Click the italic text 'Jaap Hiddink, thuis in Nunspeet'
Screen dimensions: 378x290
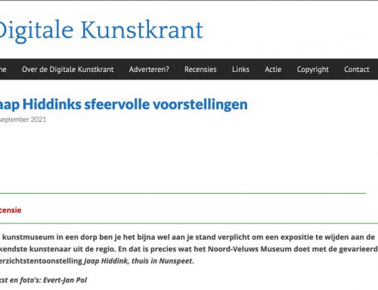tap(138, 261)
